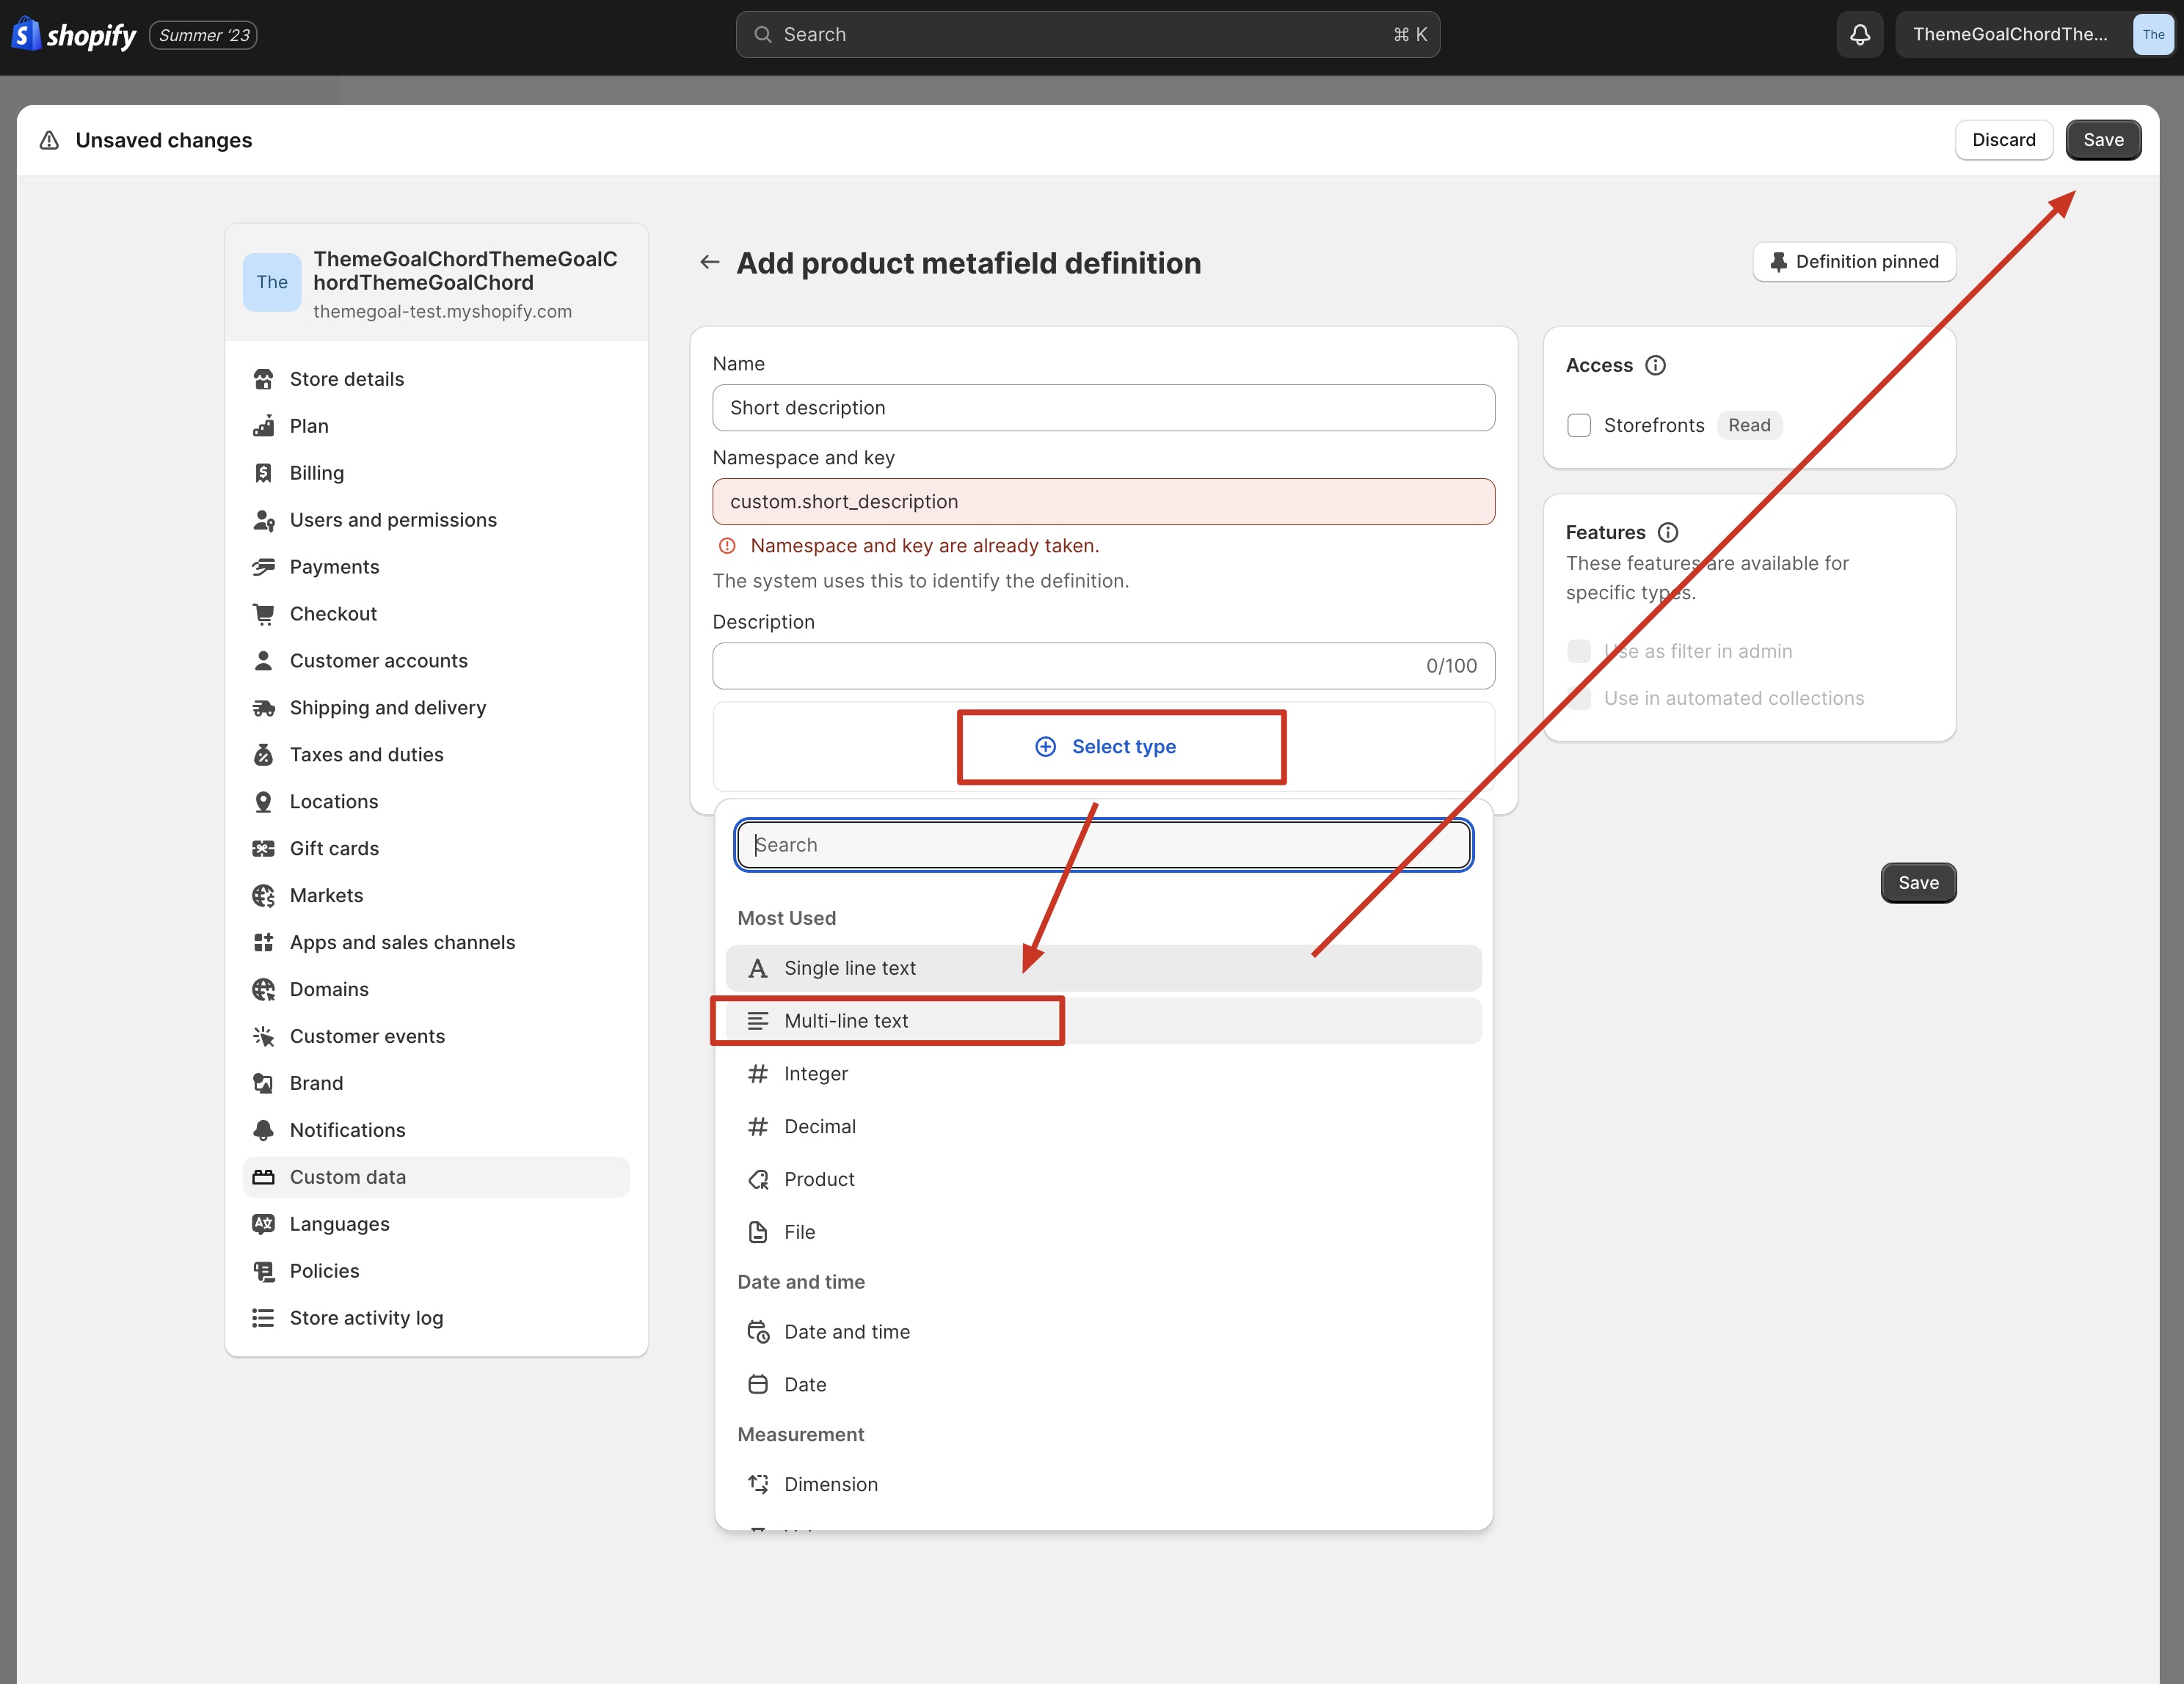
Task: Click the Shipping and delivery truck icon
Action: (264, 709)
